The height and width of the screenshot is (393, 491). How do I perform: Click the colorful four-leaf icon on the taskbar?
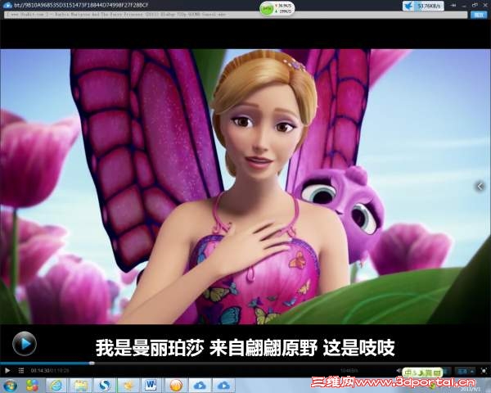pyautogui.click(x=32, y=385)
